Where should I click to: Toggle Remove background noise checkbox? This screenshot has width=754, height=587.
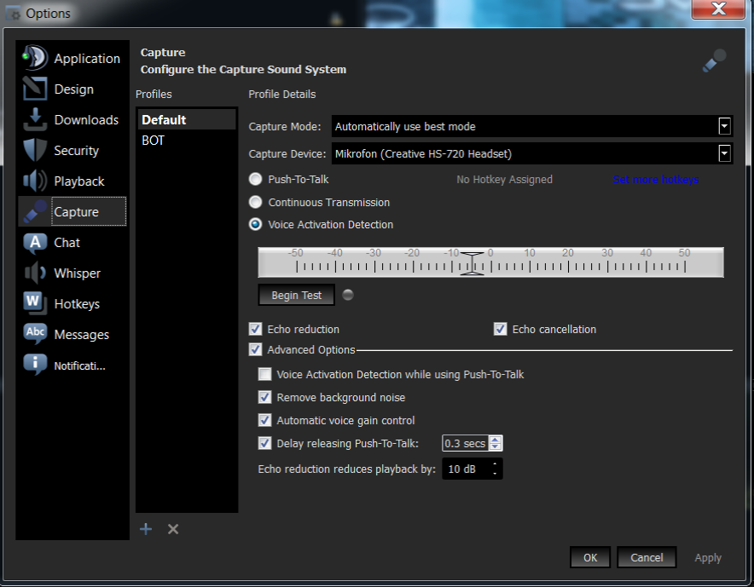264,397
